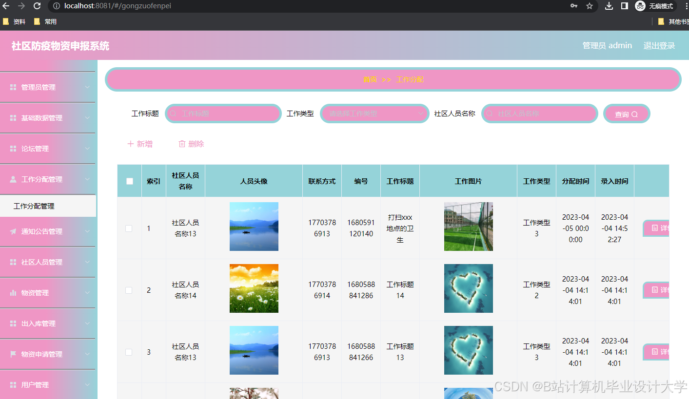This screenshot has width=689, height=399.
Task: Click the plus icon of 新增
Action: [130, 144]
